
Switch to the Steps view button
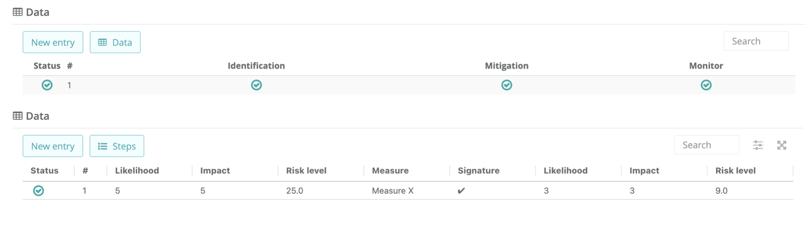(117, 146)
